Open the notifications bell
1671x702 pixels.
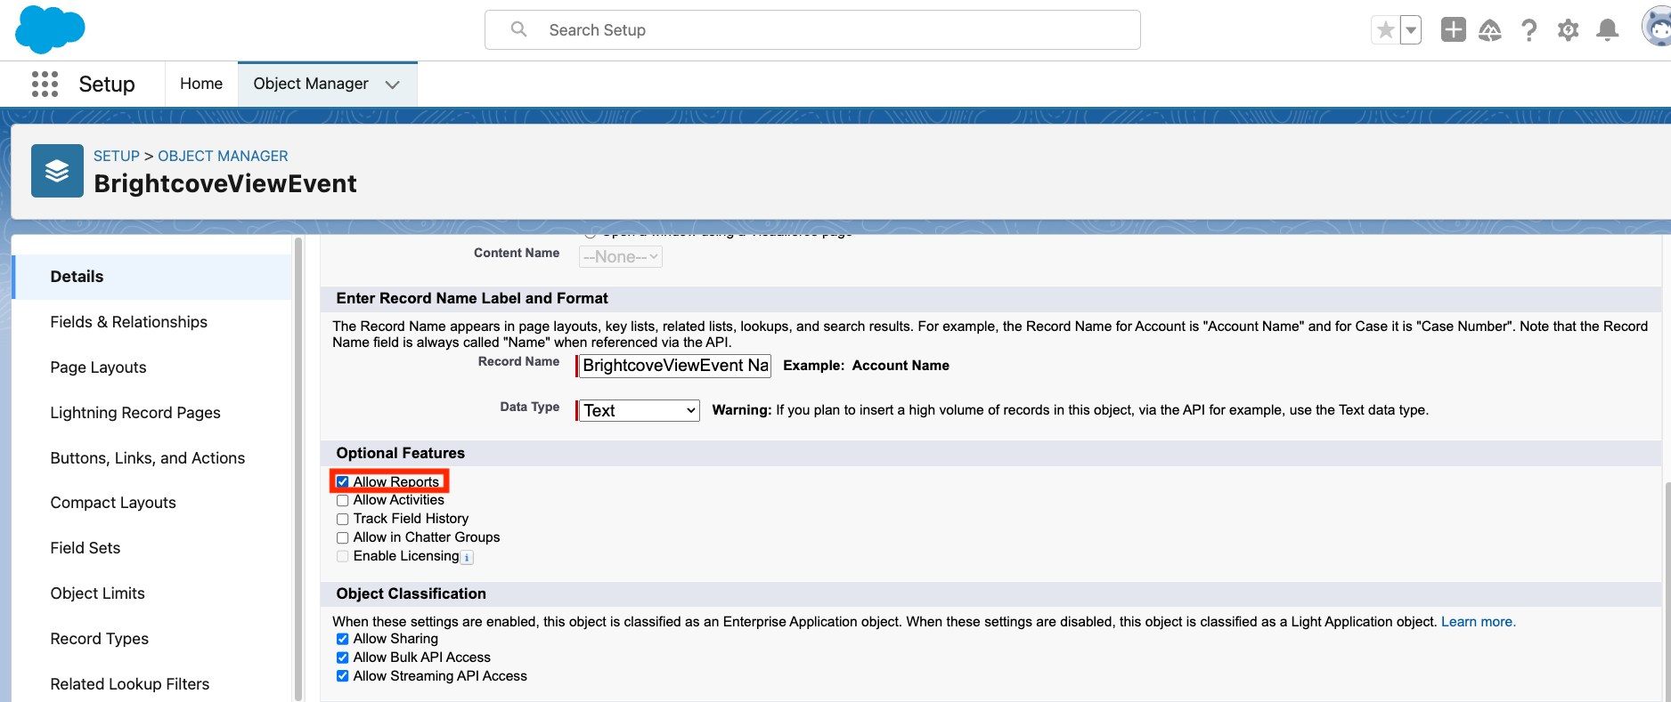click(1608, 30)
